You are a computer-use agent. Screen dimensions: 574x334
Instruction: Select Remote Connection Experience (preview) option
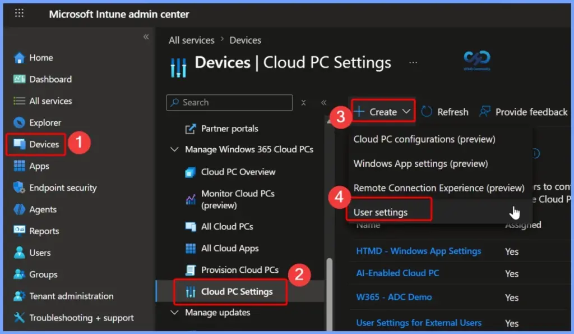click(x=439, y=187)
